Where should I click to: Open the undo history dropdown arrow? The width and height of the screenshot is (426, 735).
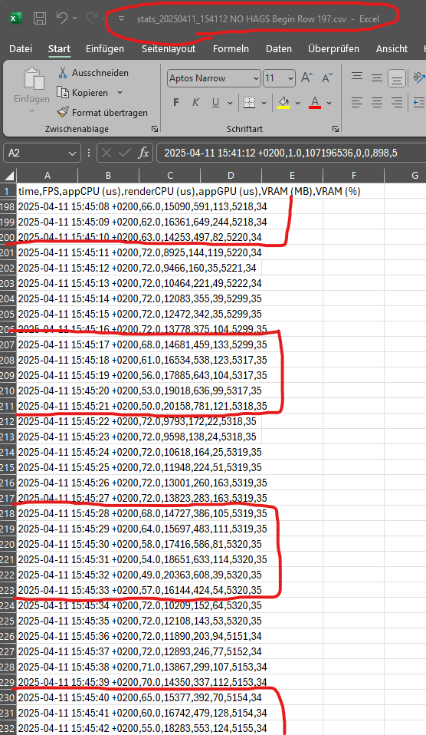pyautogui.click(x=75, y=18)
